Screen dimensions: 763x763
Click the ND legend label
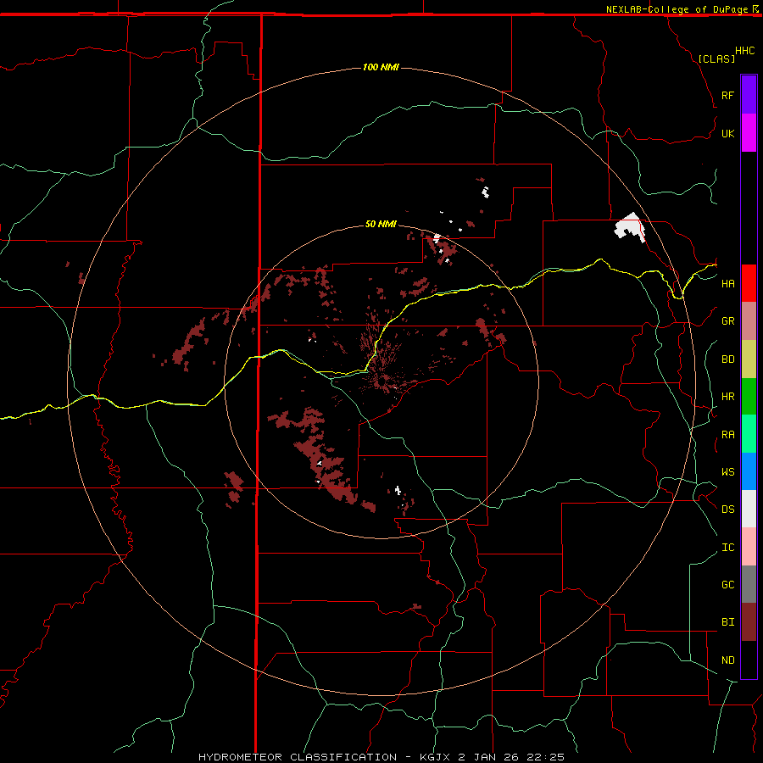727,660
